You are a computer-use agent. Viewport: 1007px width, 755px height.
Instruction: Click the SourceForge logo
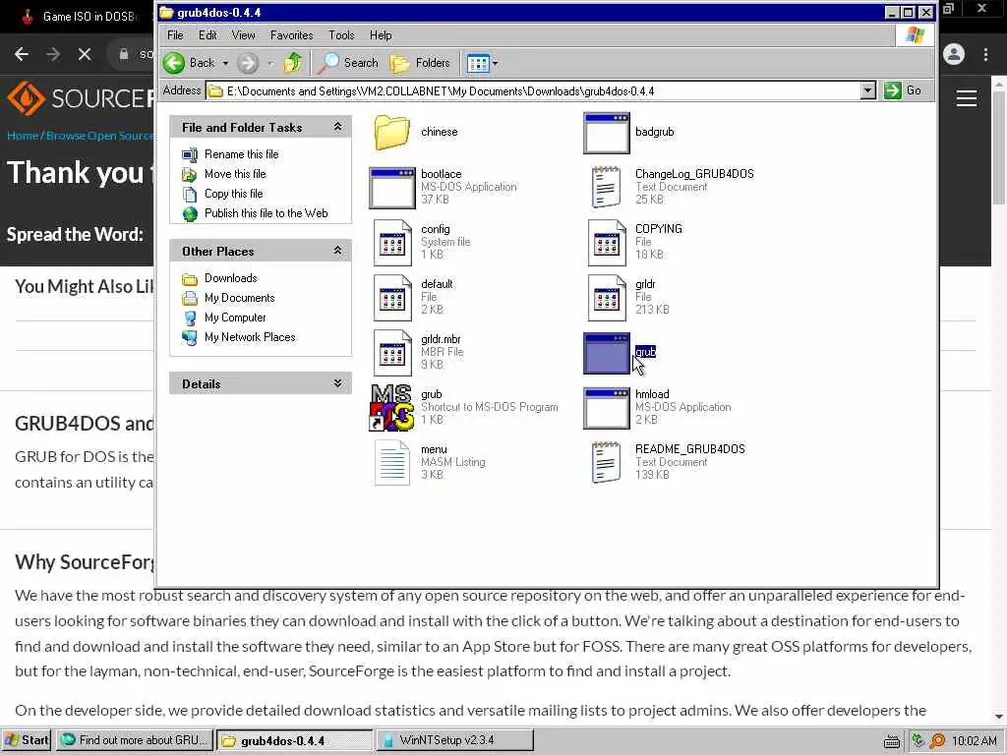point(81,97)
